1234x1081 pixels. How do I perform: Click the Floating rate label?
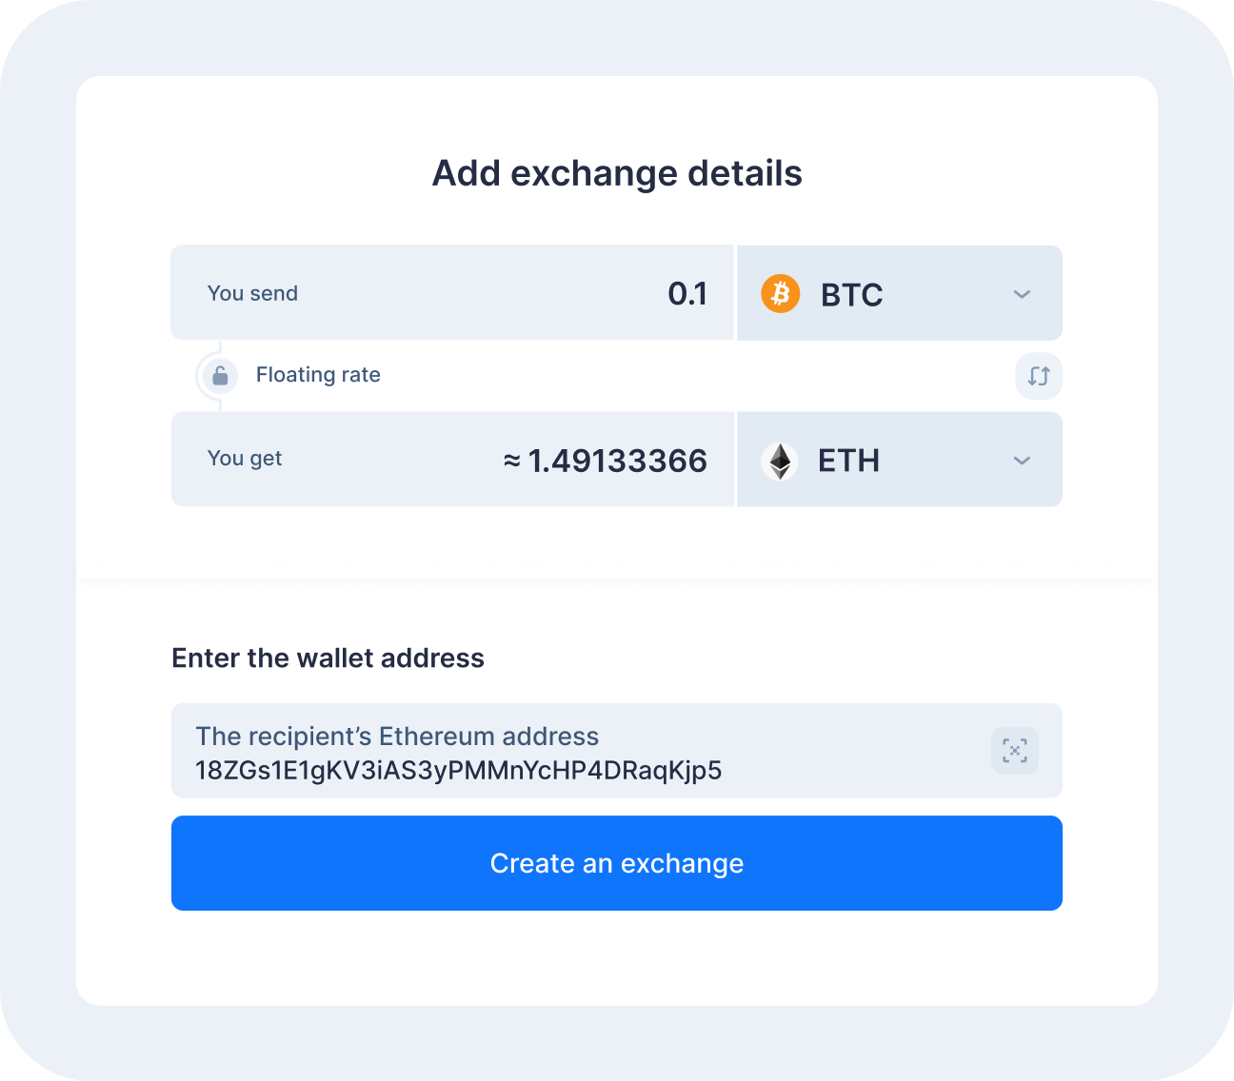[x=318, y=375]
